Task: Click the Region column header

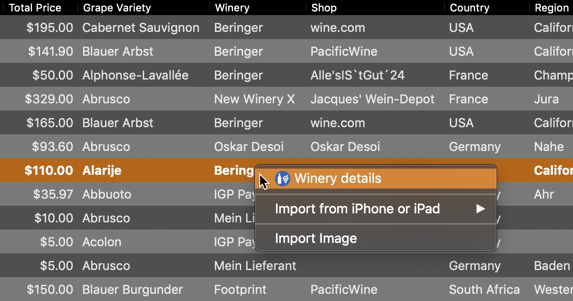Action: click(x=551, y=8)
